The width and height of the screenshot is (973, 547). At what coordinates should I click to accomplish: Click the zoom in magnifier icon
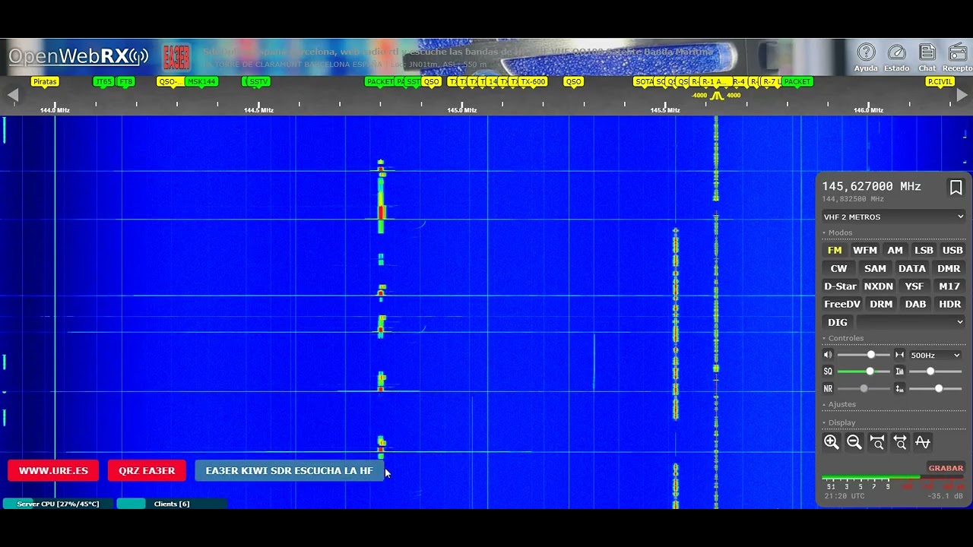click(831, 442)
